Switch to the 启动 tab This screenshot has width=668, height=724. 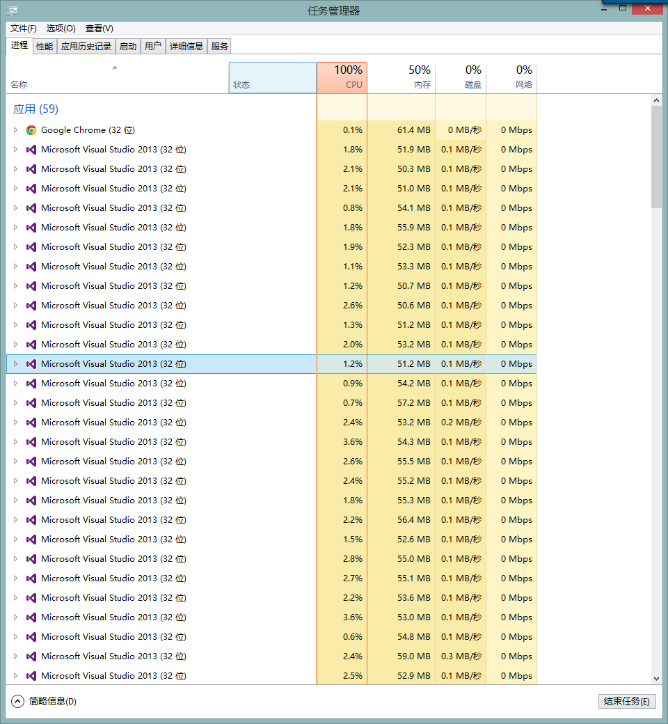pos(128,46)
